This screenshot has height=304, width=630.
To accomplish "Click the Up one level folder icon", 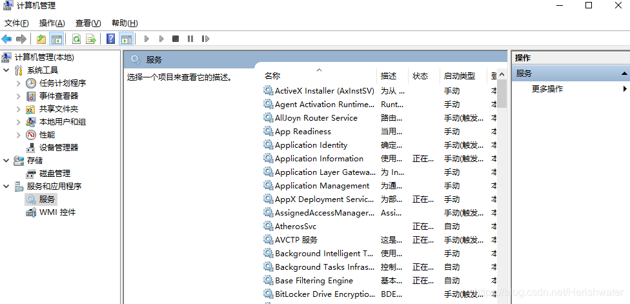I will [x=41, y=39].
